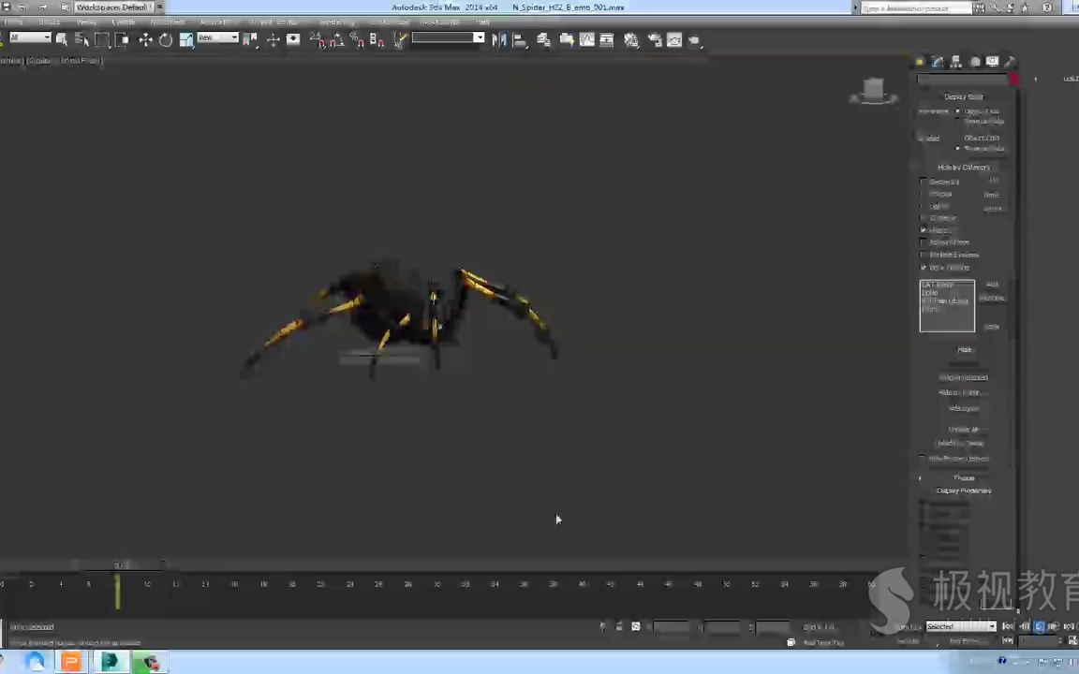The width and height of the screenshot is (1079, 674).
Task: Click the Hide Unselected button
Action: point(963,377)
